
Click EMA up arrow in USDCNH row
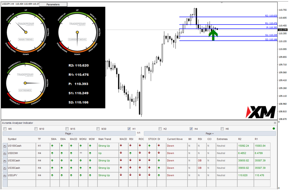point(62,153)
